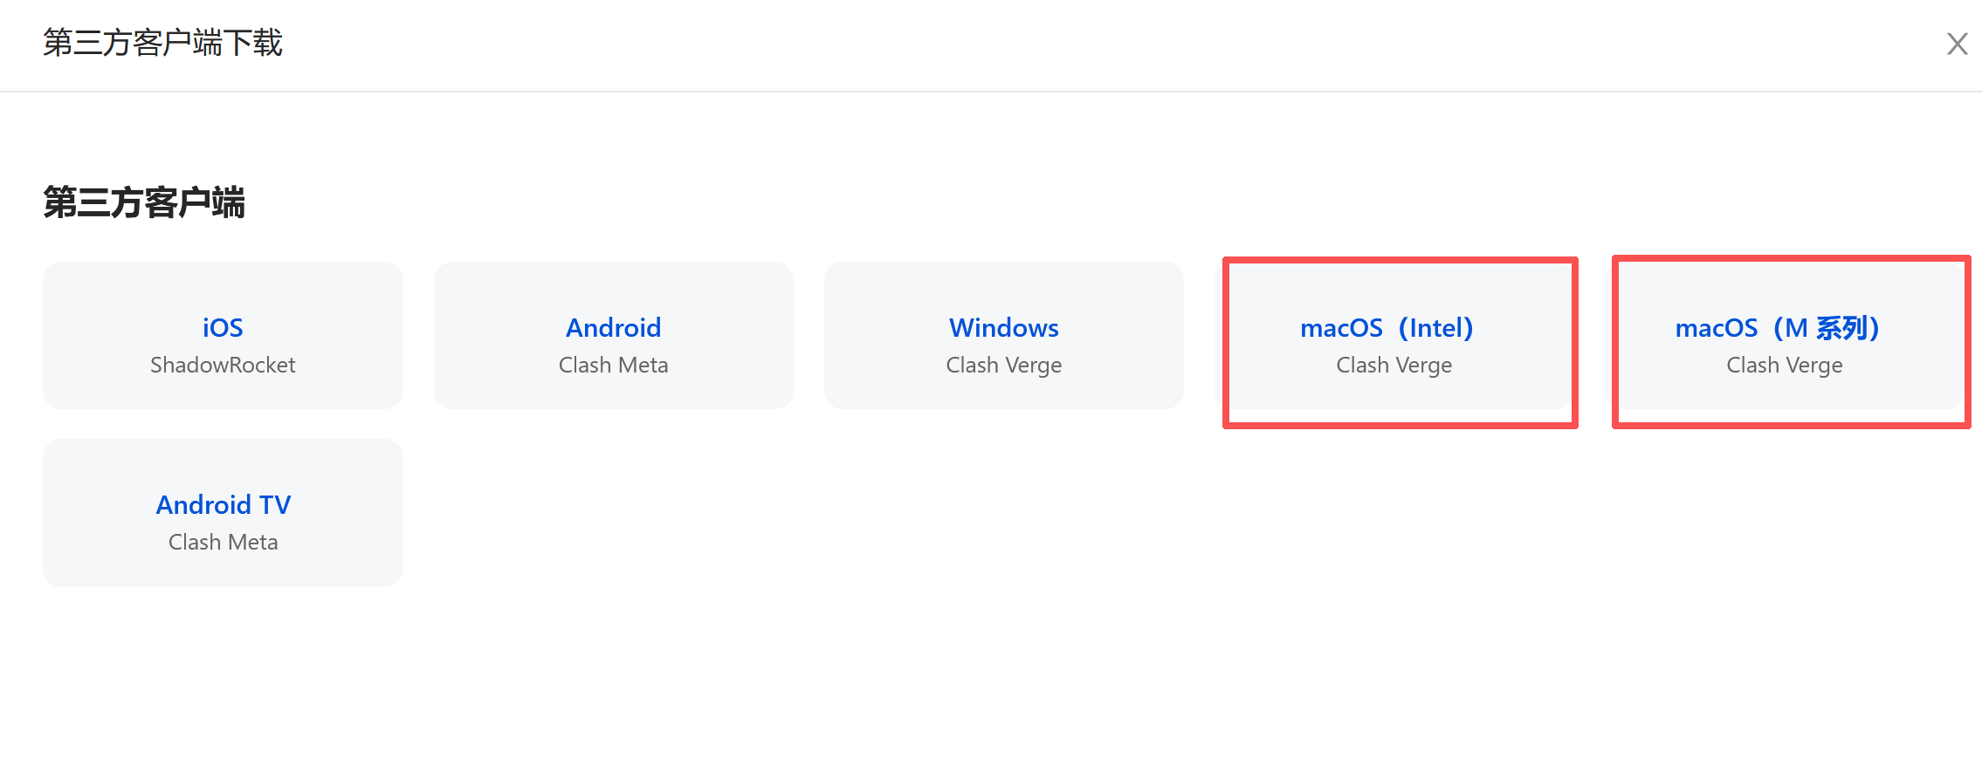The width and height of the screenshot is (1982, 759).
Task: Click the ShadowRocket label under iOS
Action: [x=223, y=365]
